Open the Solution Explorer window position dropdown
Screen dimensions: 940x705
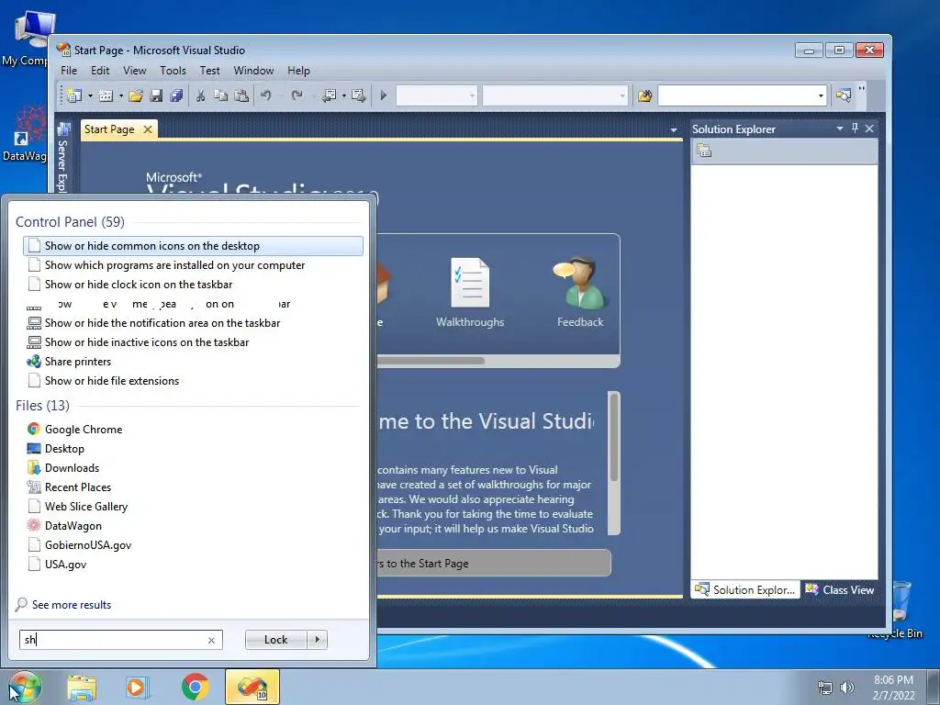(x=839, y=129)
